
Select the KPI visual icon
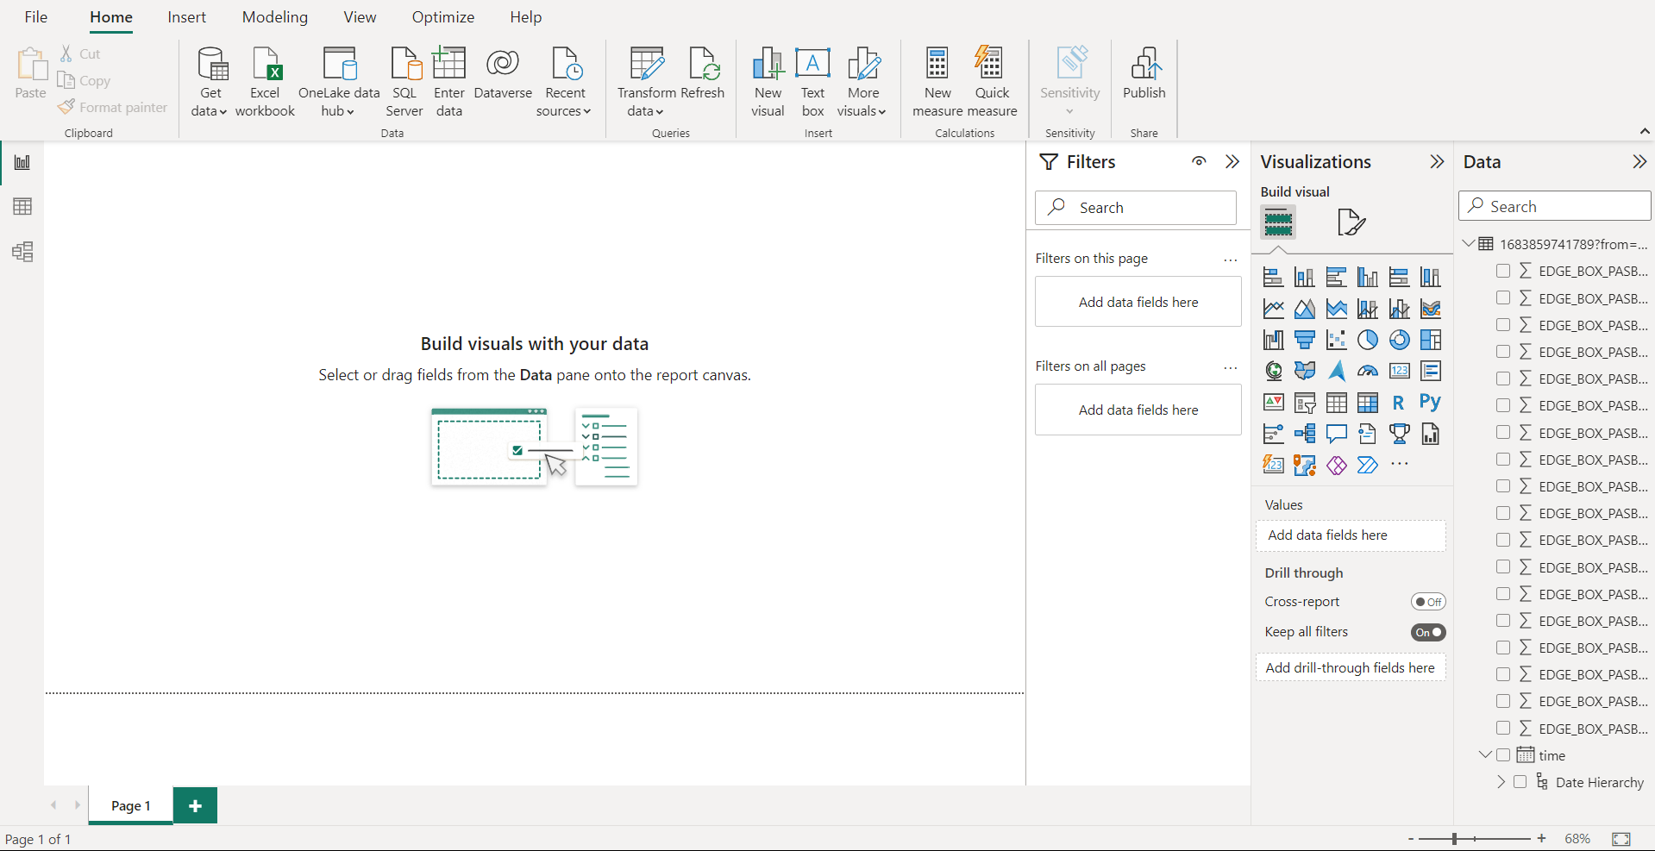pos(1273,402)
